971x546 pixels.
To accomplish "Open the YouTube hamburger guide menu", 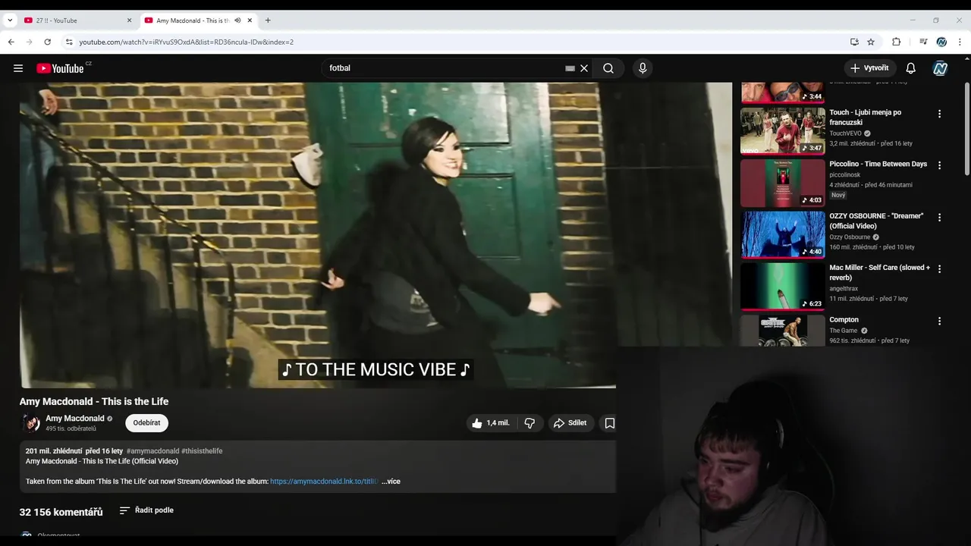I will (x=18, y=68).
